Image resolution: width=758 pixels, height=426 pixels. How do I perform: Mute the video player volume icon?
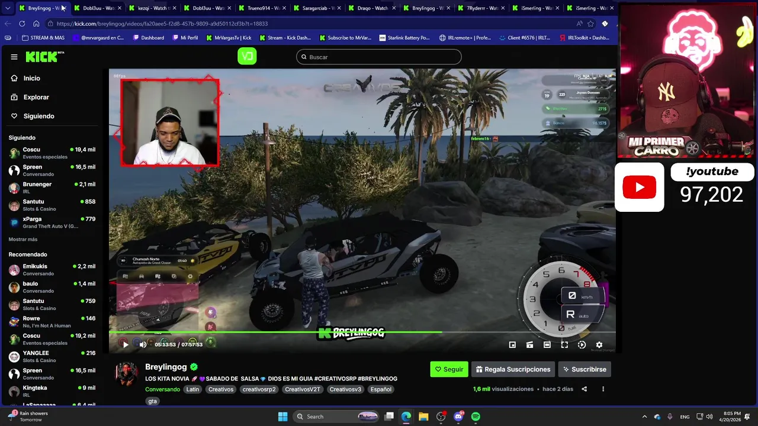[143, 344]
